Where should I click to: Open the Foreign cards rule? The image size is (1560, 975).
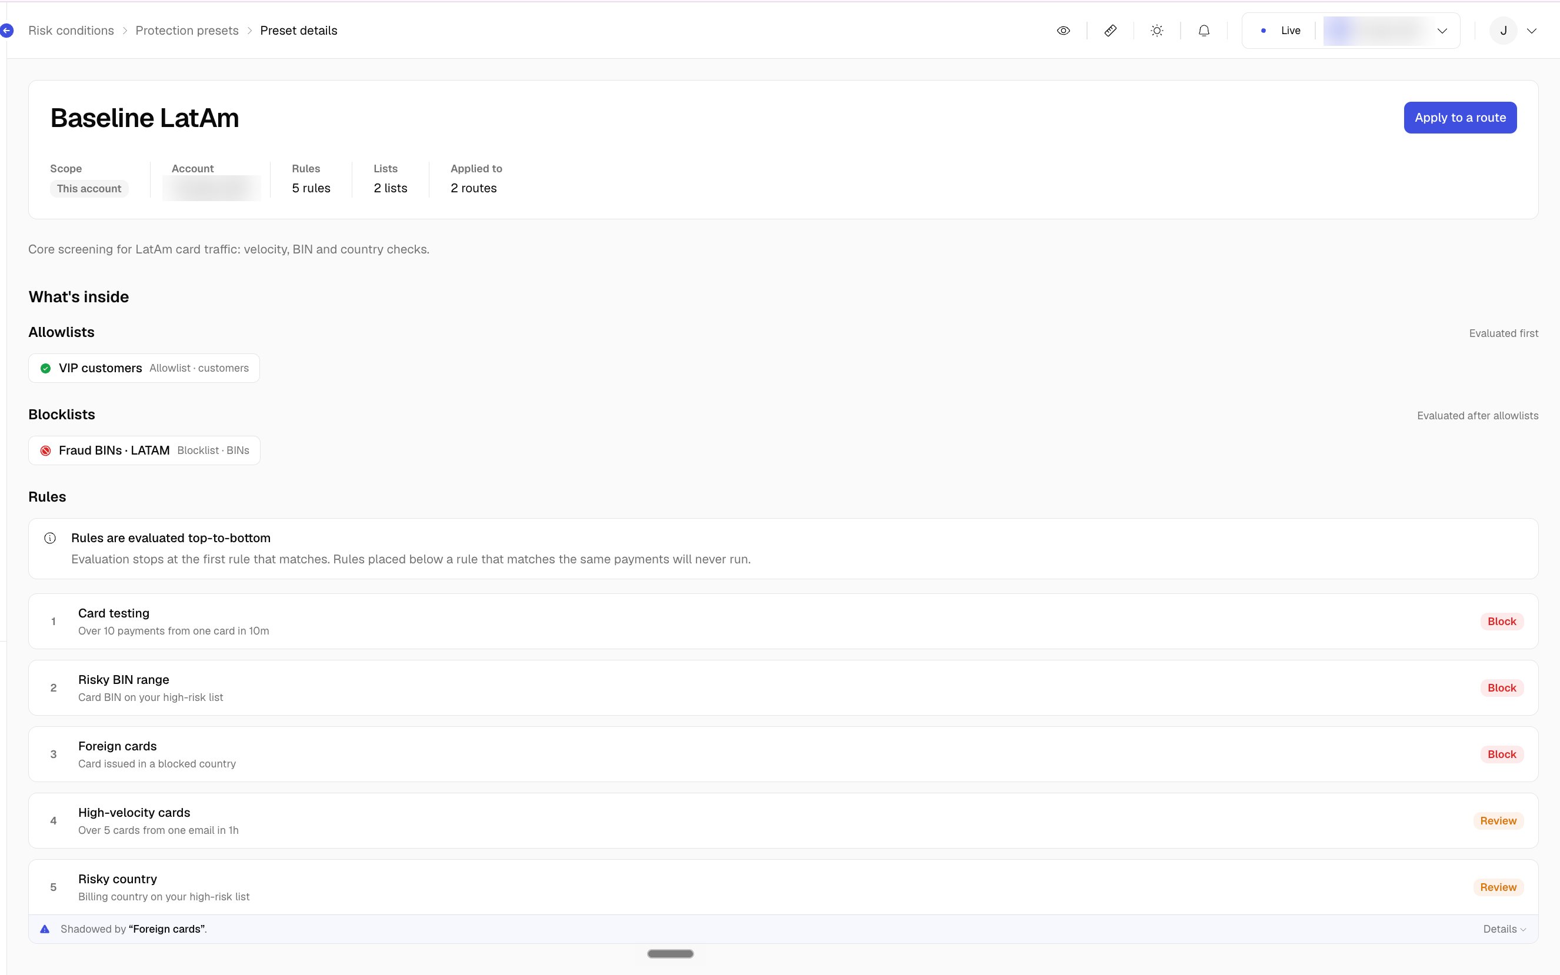pos(783,754)
